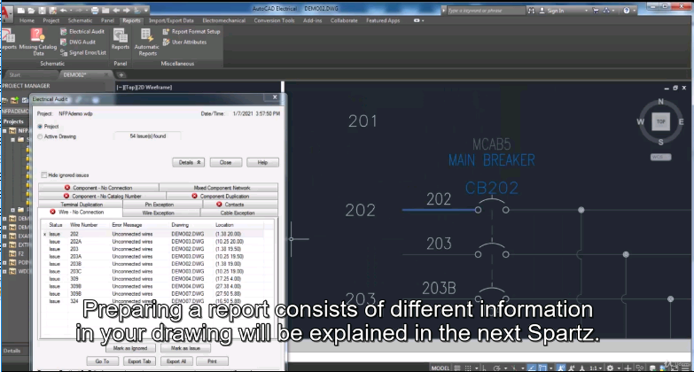Select the Project radio button
The width and height of the screenshot is (694, 372).
coord(40,127)
